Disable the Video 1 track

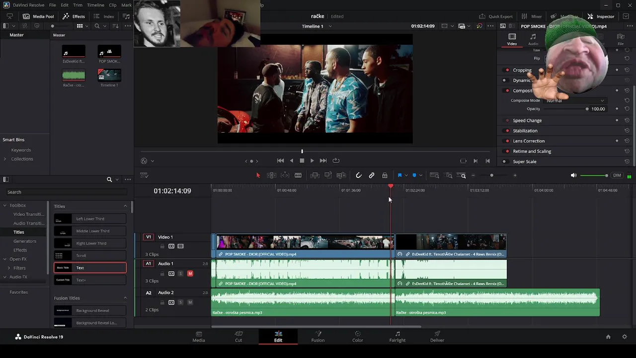[180, 246]
